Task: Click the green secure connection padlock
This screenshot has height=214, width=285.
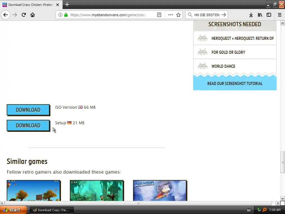Action: click(x=66, y=15)
